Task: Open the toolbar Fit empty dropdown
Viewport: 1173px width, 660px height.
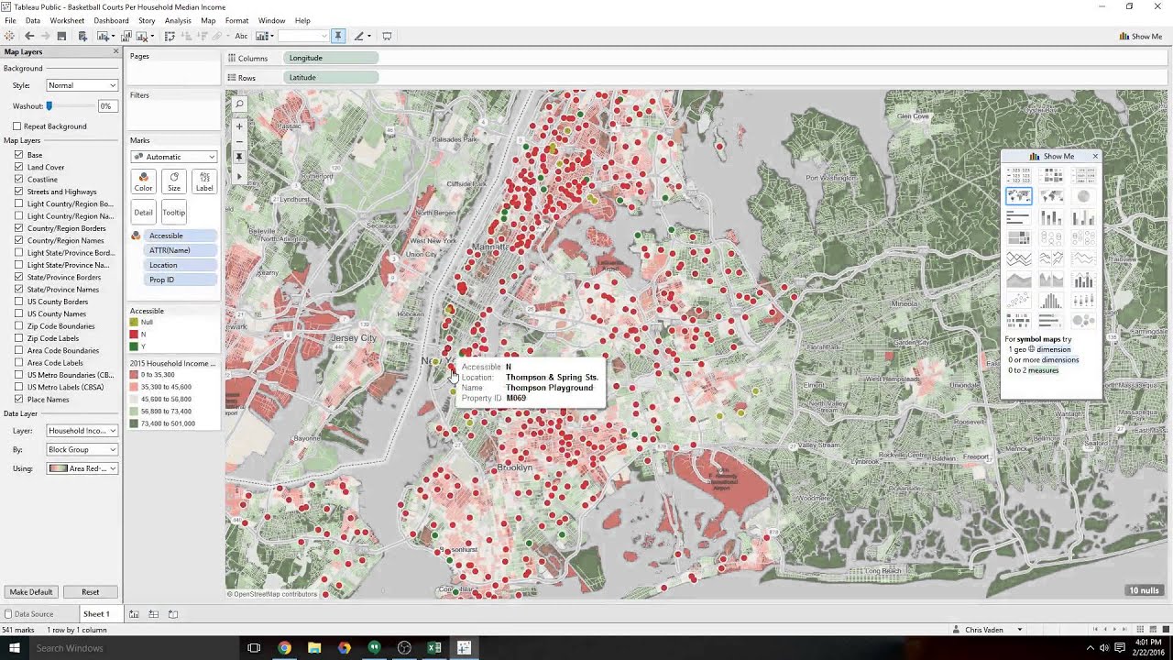Action: [x=303, y=36]
